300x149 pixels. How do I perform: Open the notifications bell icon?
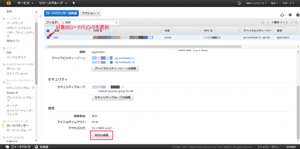coord(239,3)
